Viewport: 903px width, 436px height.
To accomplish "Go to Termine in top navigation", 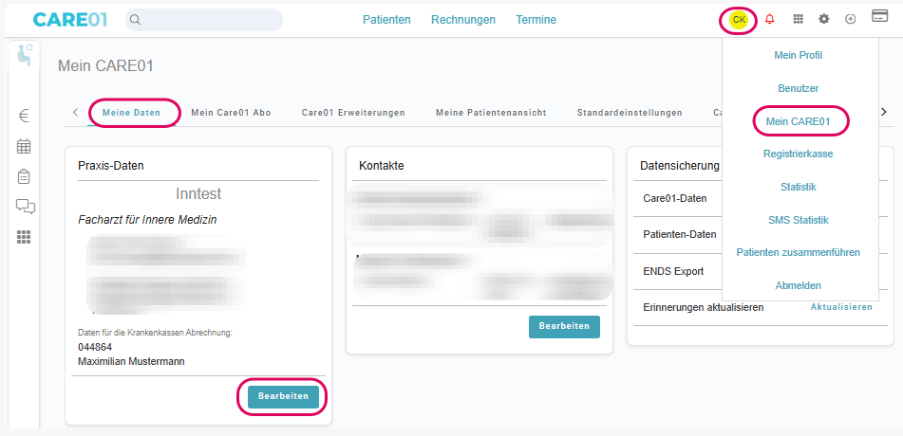I will pyautogui.click(x=536, y=20).
